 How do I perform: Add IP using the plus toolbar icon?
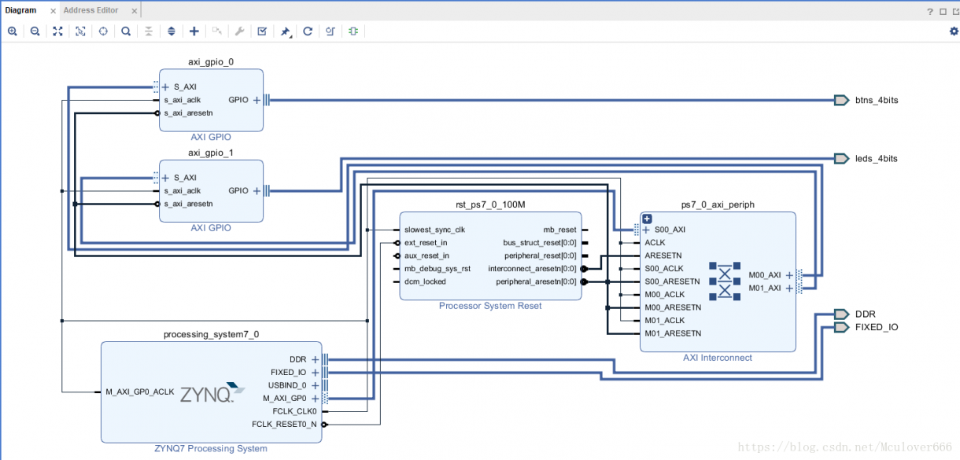click(194, 31)
